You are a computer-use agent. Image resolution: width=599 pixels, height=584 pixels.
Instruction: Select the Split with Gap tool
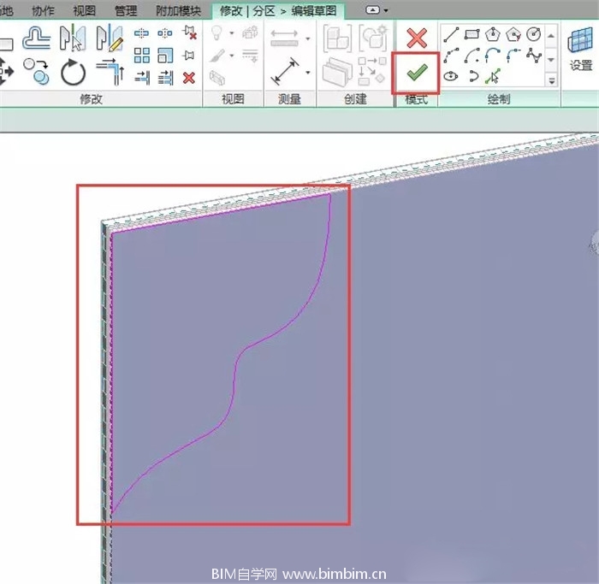[164, 33]
